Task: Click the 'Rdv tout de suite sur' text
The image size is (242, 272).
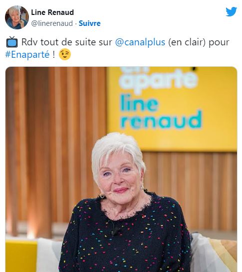Action: point(66,42)
